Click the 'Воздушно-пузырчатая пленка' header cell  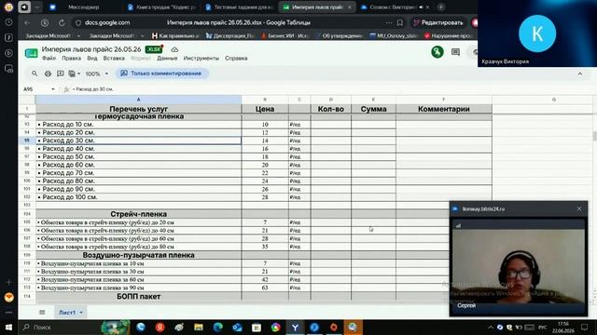(x=139, y=255)
